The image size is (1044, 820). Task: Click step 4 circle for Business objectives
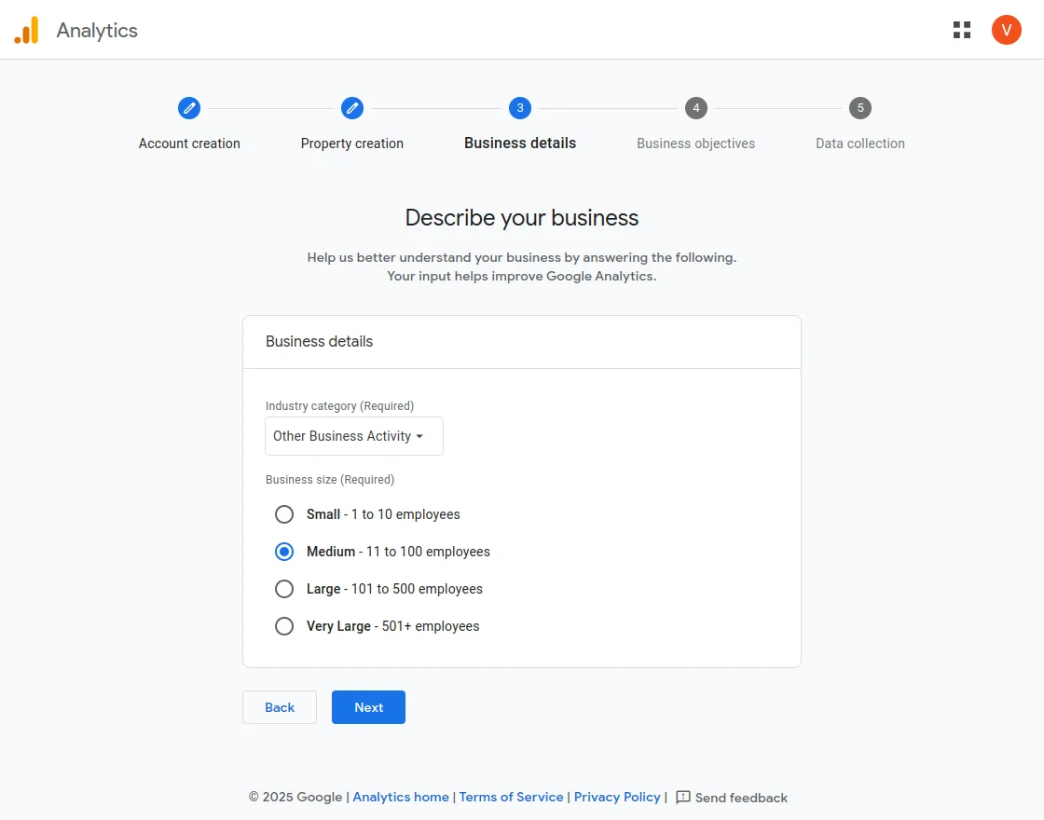[x=696, y=107]
